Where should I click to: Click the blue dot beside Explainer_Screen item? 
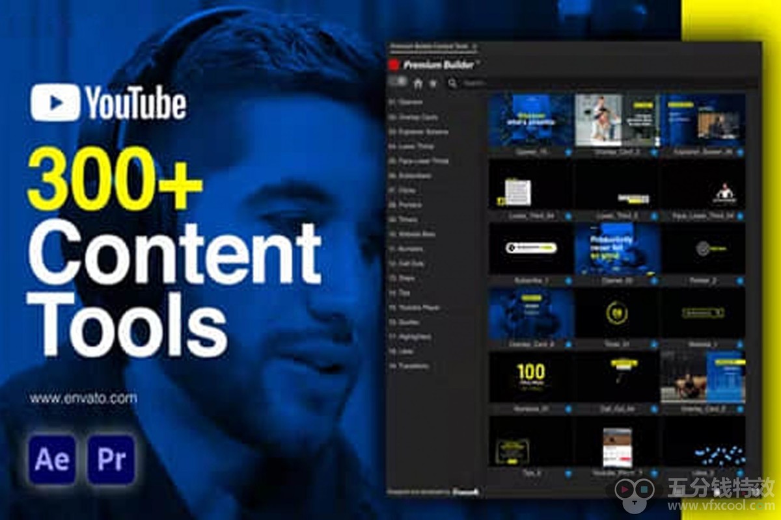point(740,152)
